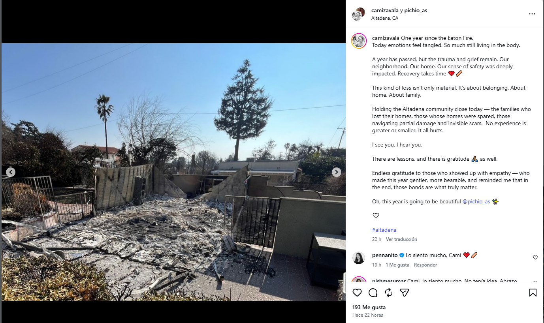Open Altadena, CA location link

385,18
